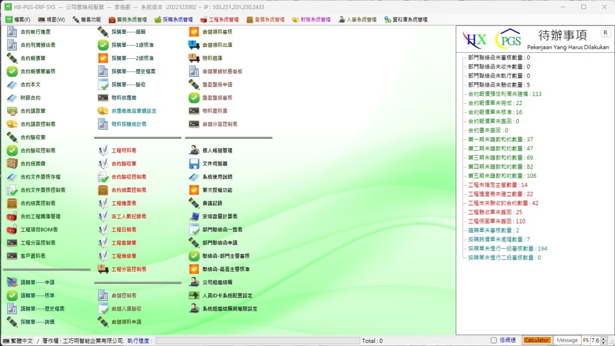The image size is (615, 346).
Task: Toggle the 低網速 checkbox
Action: click(x=494, y=341)
